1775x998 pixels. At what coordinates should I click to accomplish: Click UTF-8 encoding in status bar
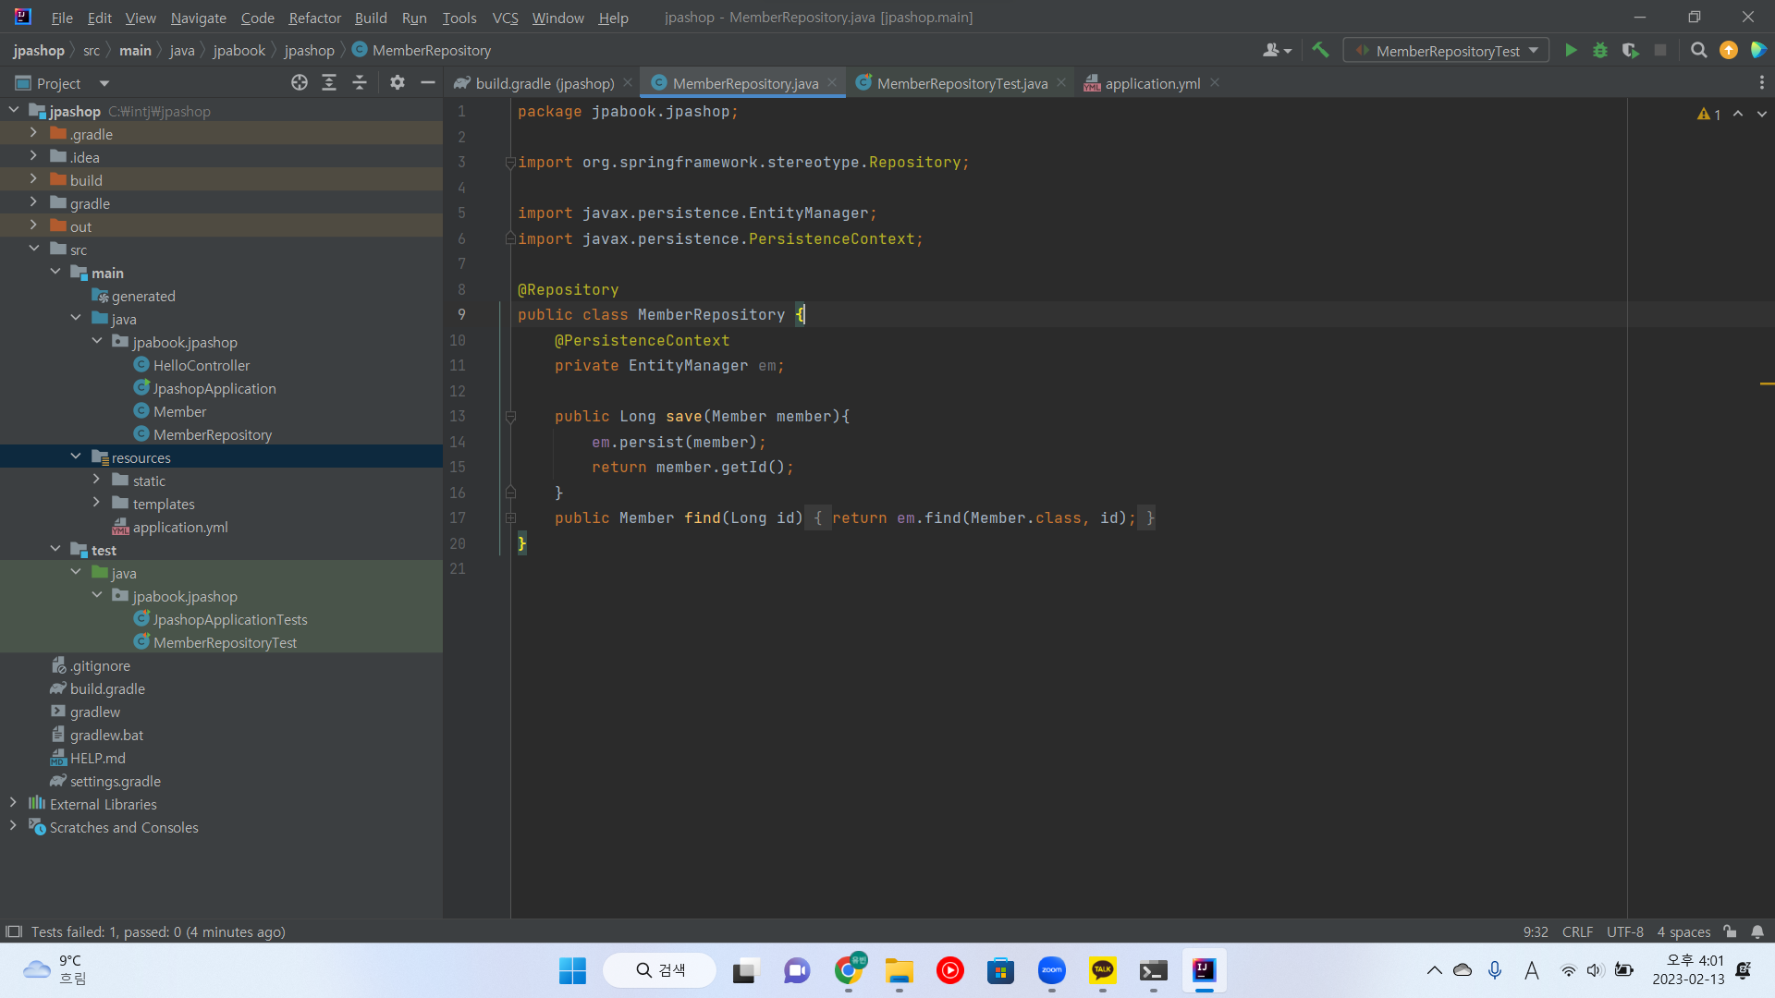[x=1624, y=931]
